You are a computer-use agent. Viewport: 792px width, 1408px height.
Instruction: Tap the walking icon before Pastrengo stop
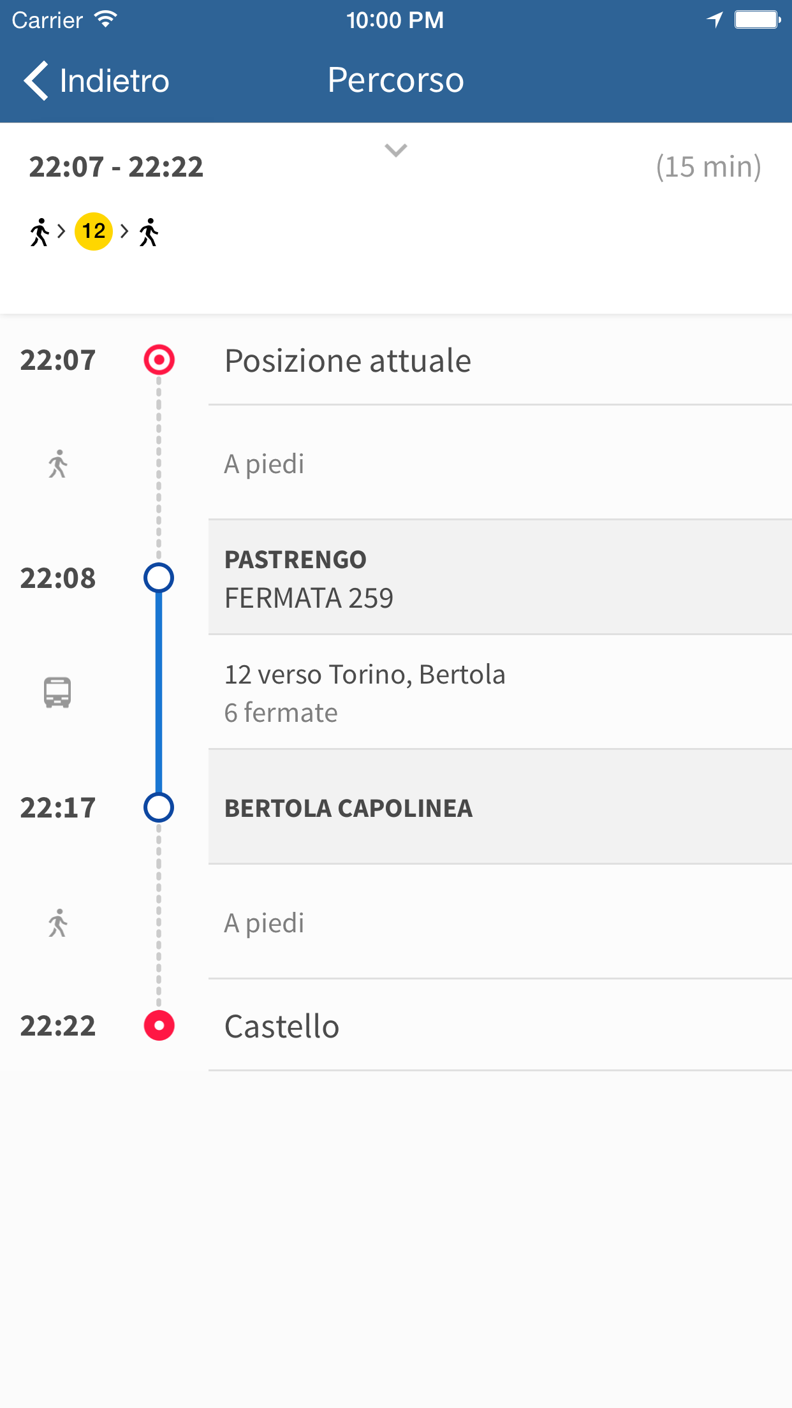pos(58,464)
